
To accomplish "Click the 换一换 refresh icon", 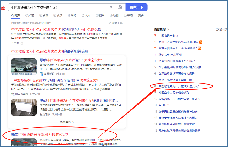I will point(217,29).
